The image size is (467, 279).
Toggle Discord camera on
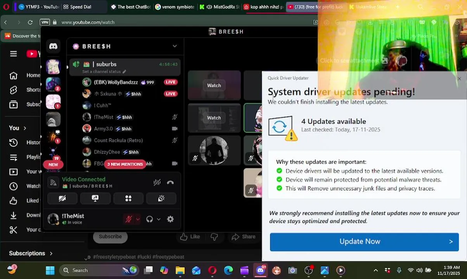[62, 198]
